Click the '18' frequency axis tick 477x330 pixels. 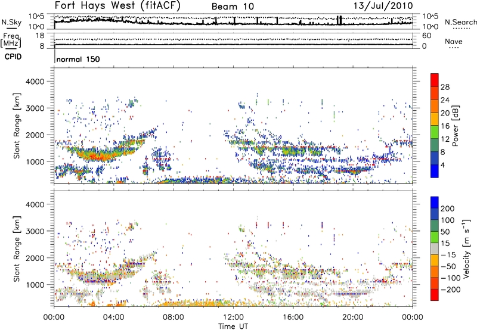click(40, 36)
